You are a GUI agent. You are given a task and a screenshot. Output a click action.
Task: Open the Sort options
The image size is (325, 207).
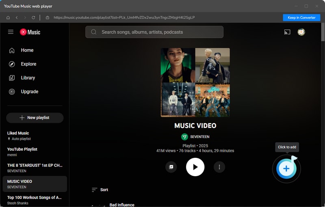click(x=100, y=190)
